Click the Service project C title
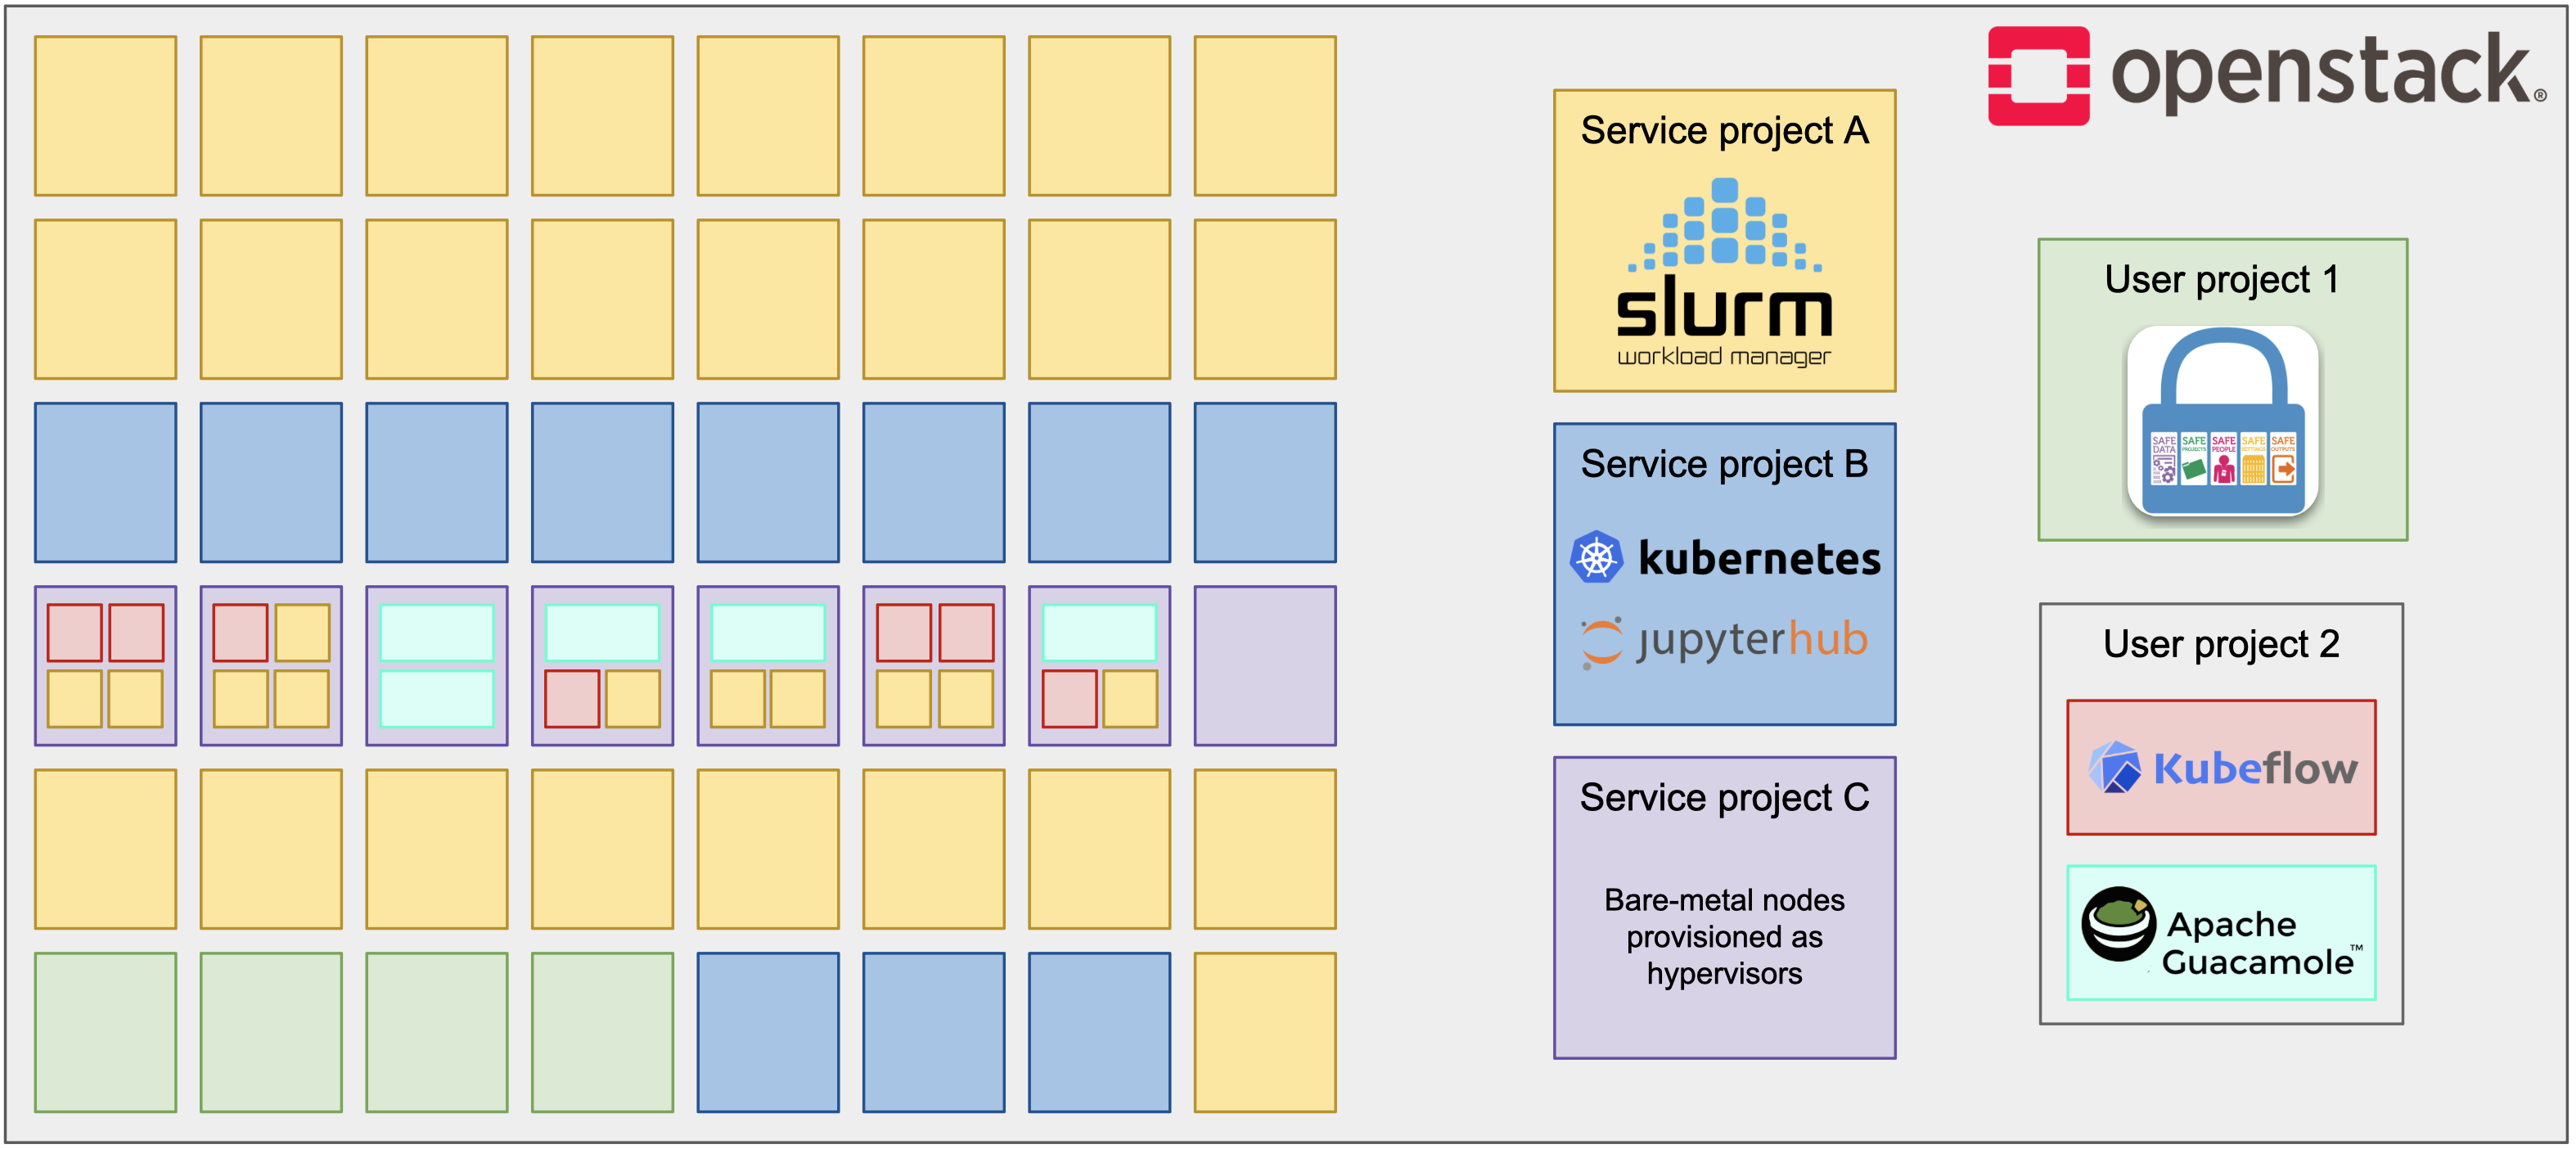Viewport: 2576px width, 1149px height. click(x=1724, y=797)
